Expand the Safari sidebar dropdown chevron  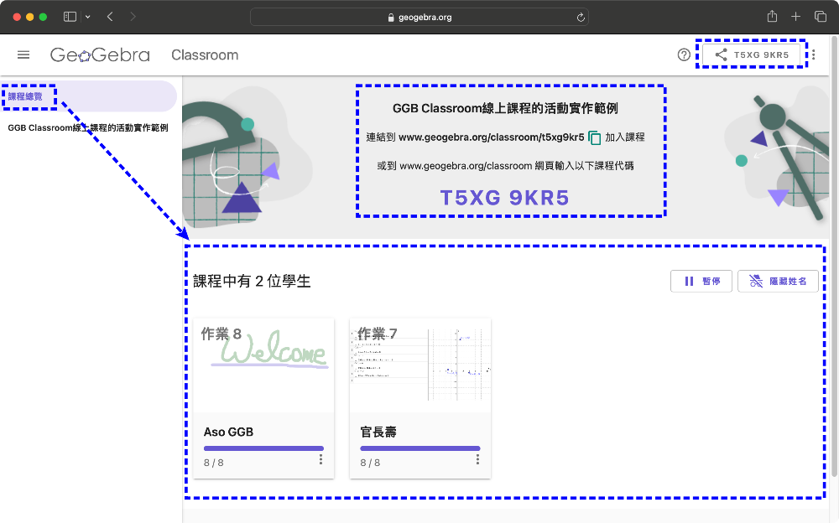point(88,17)
